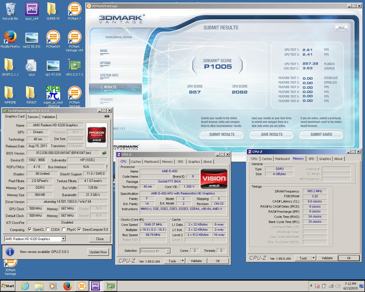The image size is (365, 292).
Task: Click the Firefox taskbar icon
Action: tap(67, 286)
